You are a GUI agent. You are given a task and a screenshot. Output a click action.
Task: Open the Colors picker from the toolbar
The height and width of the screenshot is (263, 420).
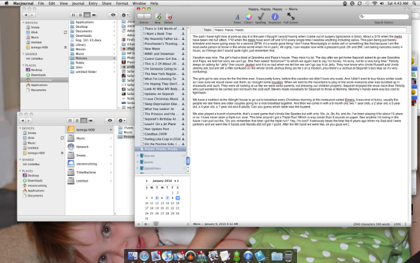click(249, 17)
